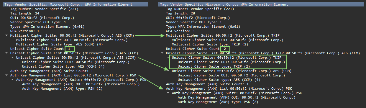Collapse left Unicast Cipher Suite List node
Image resolution: width=366 pixels, height=108 pixels.
click(6, 53)
